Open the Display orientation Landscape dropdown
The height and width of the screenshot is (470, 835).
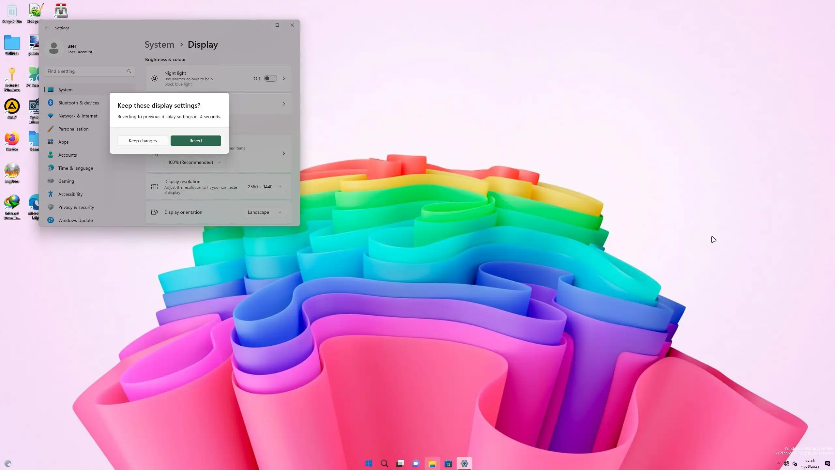[264, 212]
